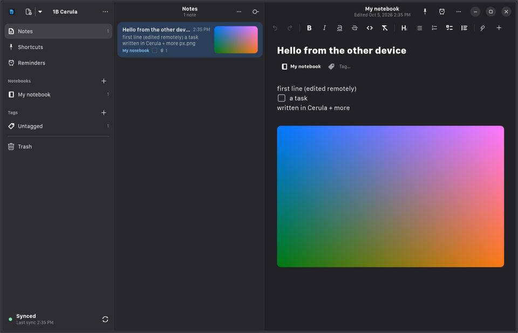Open the note card Hello from the other dev...
The height and width of the screenshot is (333, 518).
point(190,40)
